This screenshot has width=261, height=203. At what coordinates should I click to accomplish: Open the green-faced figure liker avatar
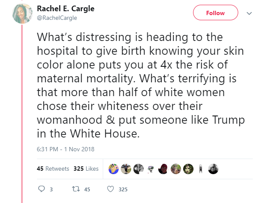[188, 169]
